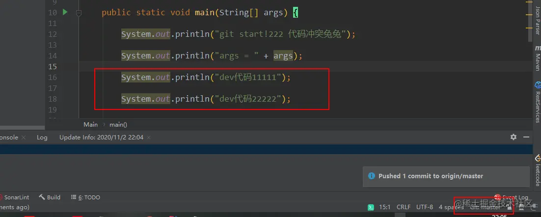Click the dev代码11111 println line
Image resolution: width=541 pixels, height=217 pixels.
point(206,77)
